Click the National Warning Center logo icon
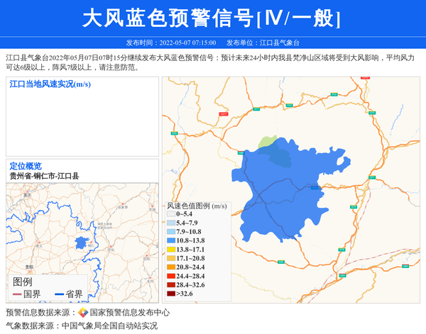The width and height of the screenshot is (426, 334). click(x=83, y=313)
